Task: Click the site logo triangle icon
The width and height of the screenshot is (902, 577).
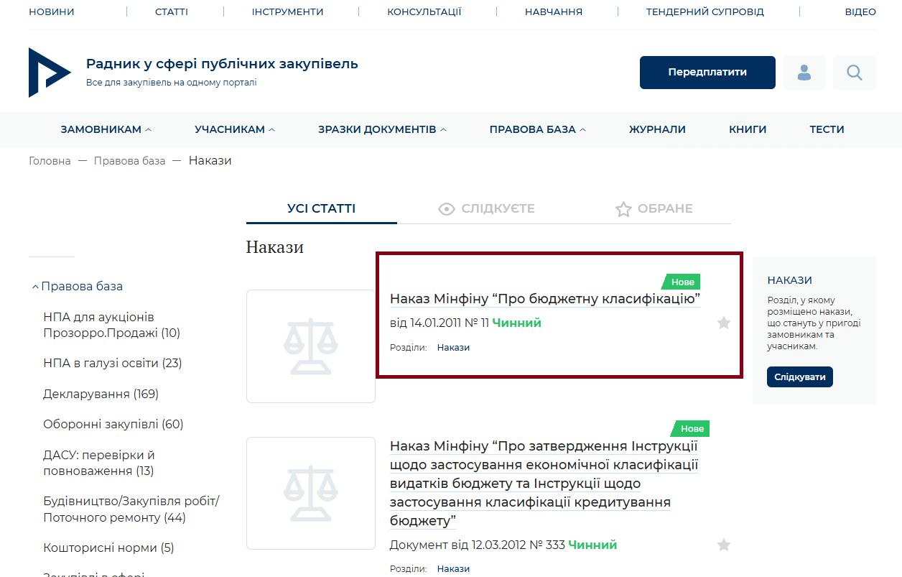Action: (x=49, y=73)
